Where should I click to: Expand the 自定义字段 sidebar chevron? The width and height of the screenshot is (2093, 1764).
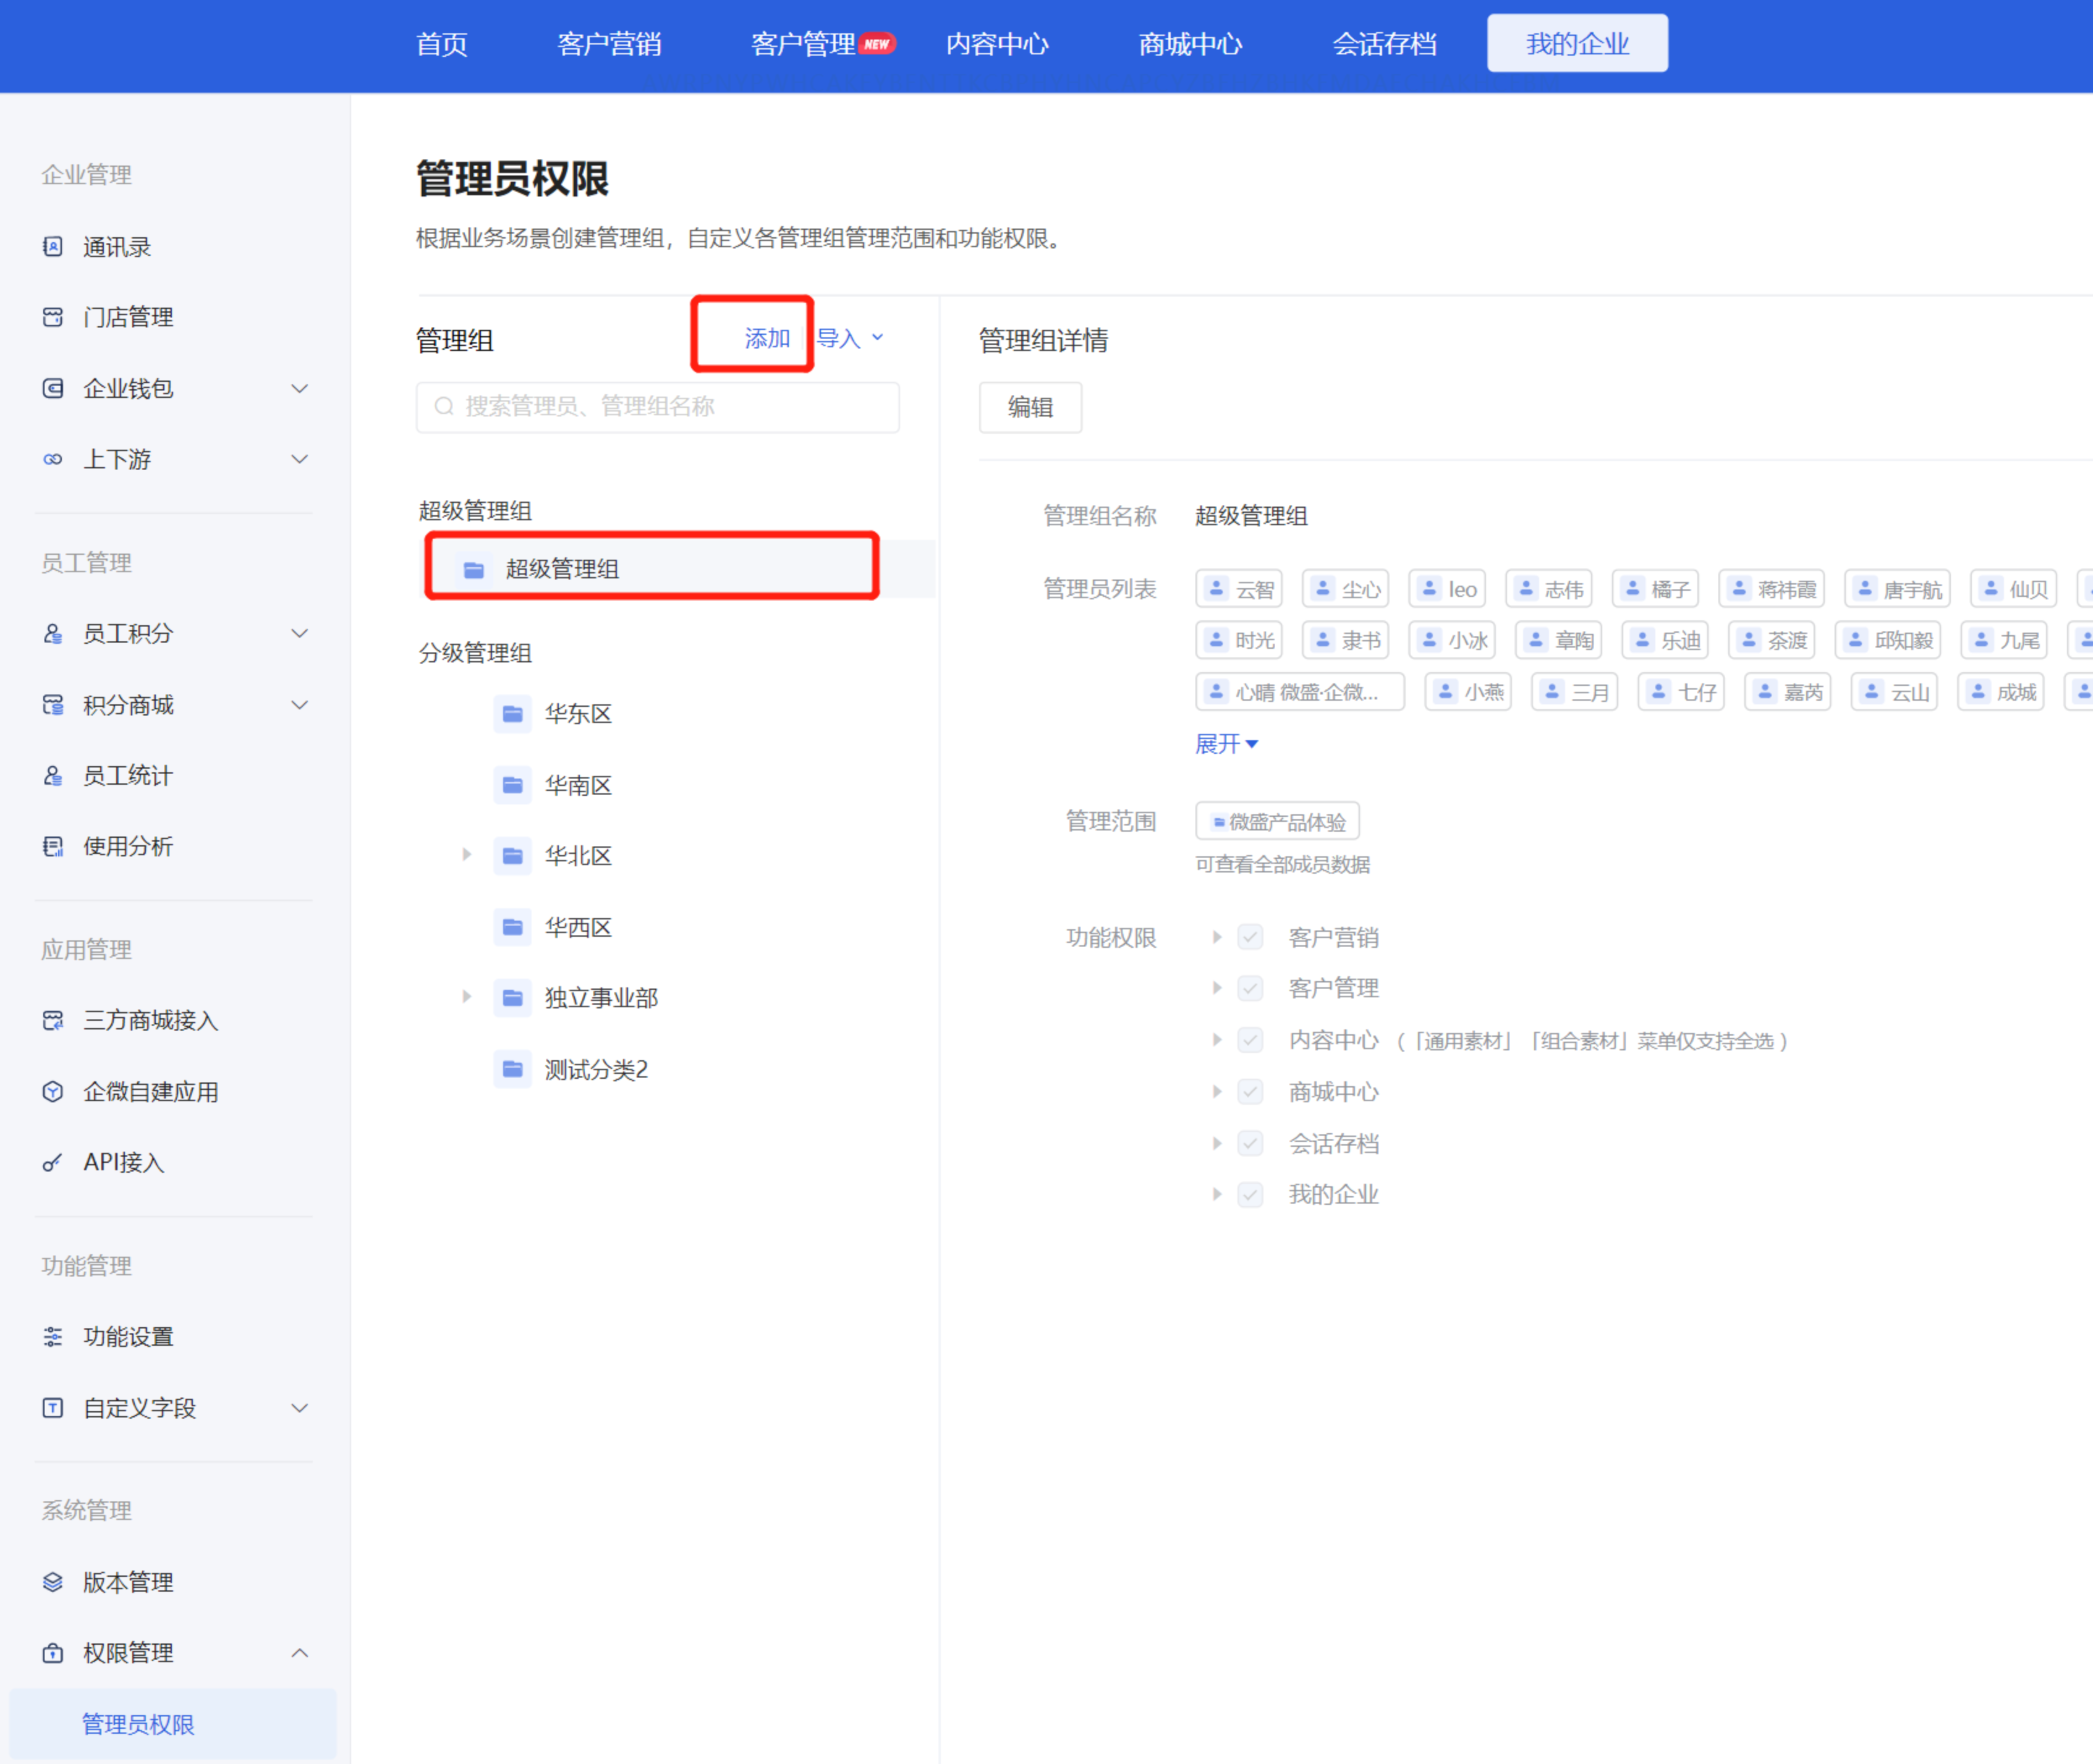coord(299,1408)
